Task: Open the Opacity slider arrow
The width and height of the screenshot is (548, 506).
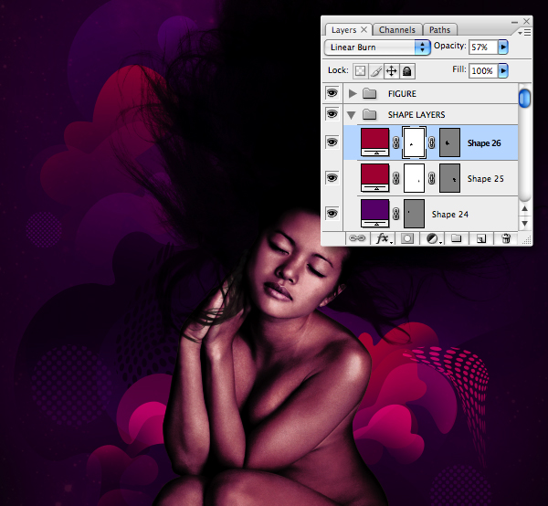Action: point(503,47)
